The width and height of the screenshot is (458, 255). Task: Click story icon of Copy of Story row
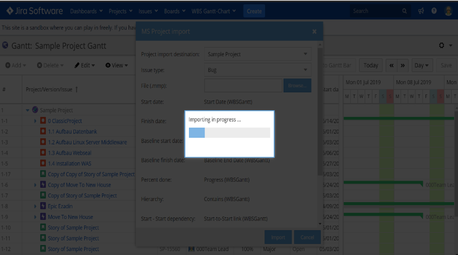pos(43,195)
